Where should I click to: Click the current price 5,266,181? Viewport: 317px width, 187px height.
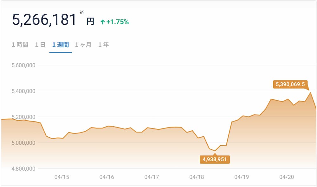click(x=44, y=20)
